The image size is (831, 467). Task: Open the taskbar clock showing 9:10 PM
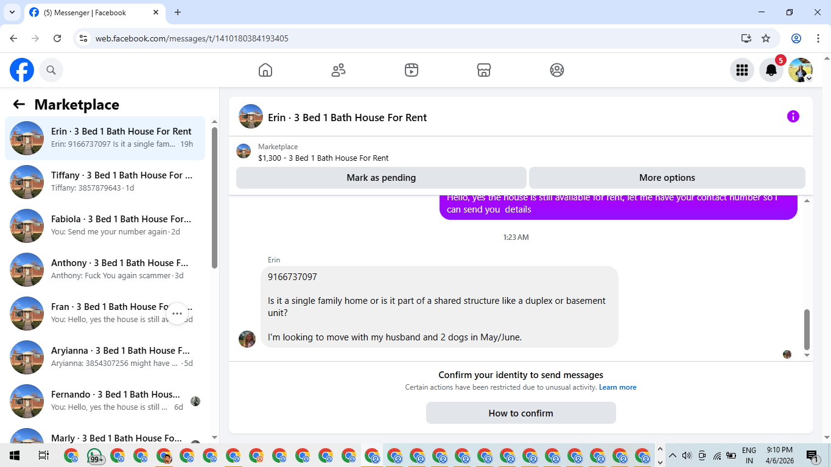(780, 455)
